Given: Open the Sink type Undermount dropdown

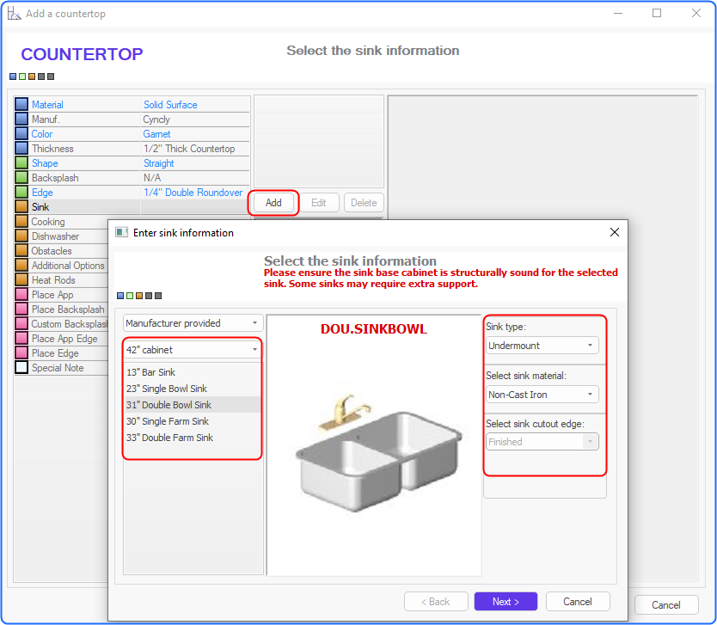Looking at the screenshot, I should (542, 346).
